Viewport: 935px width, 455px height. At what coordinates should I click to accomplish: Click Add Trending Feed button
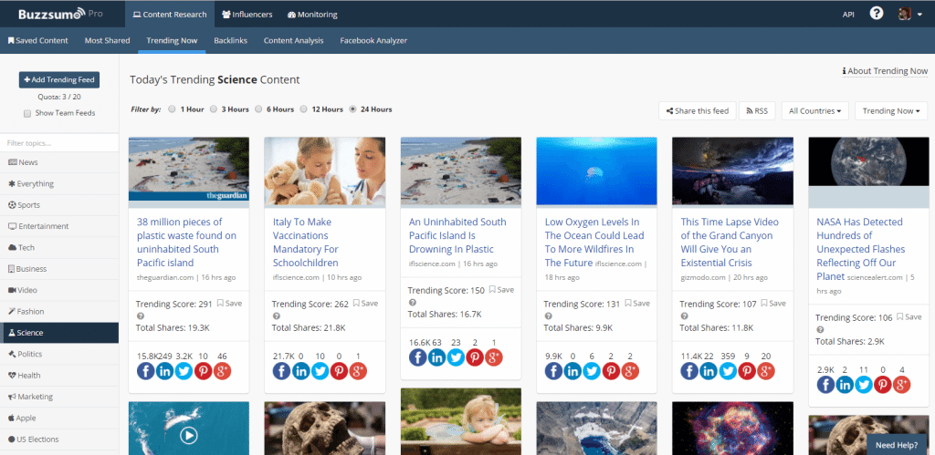(x=59, y=80)
